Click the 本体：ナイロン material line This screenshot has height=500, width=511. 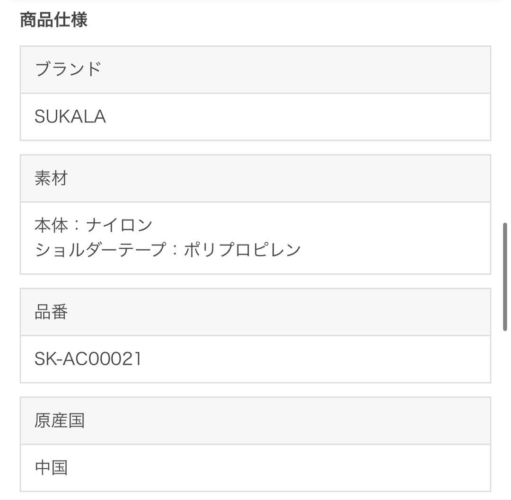(x=93, y=225)
